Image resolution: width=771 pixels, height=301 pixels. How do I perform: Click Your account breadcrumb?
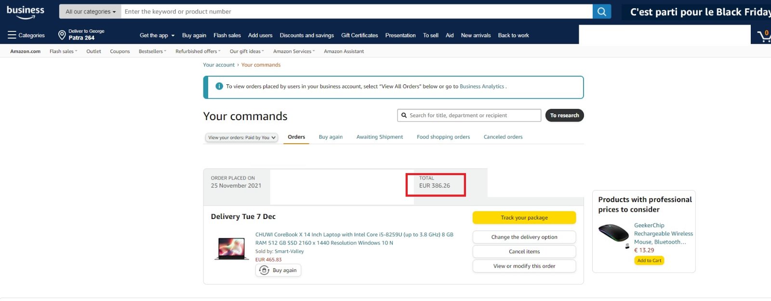pyautogui.click(x=219, y=65)
